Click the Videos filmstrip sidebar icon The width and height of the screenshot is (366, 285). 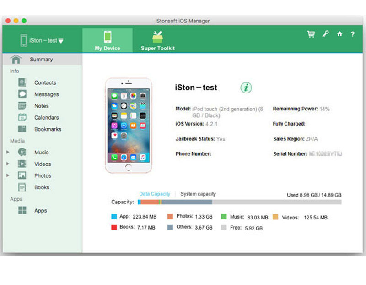tap(22, 164)
